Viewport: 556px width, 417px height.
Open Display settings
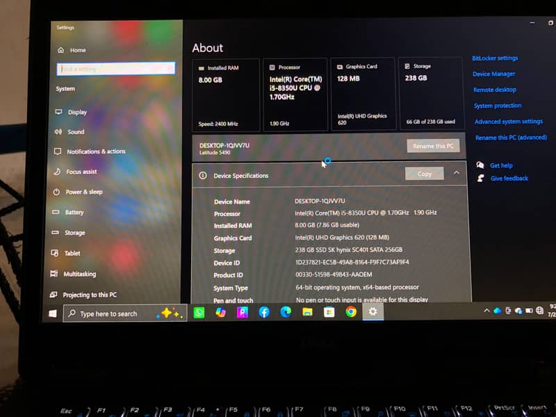coord(71,112)
